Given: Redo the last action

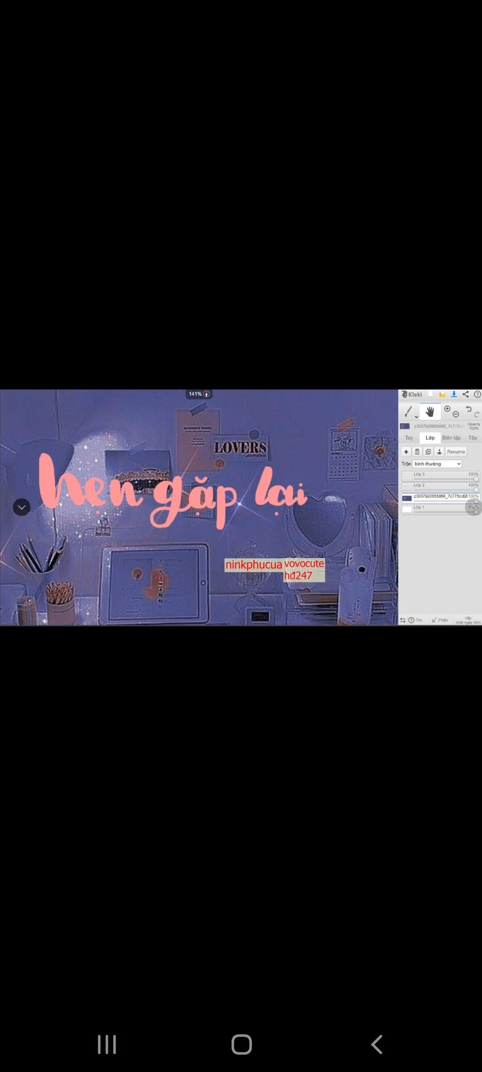Looking at the screenshot, I should pyautogui.click(x=476, y=414).
